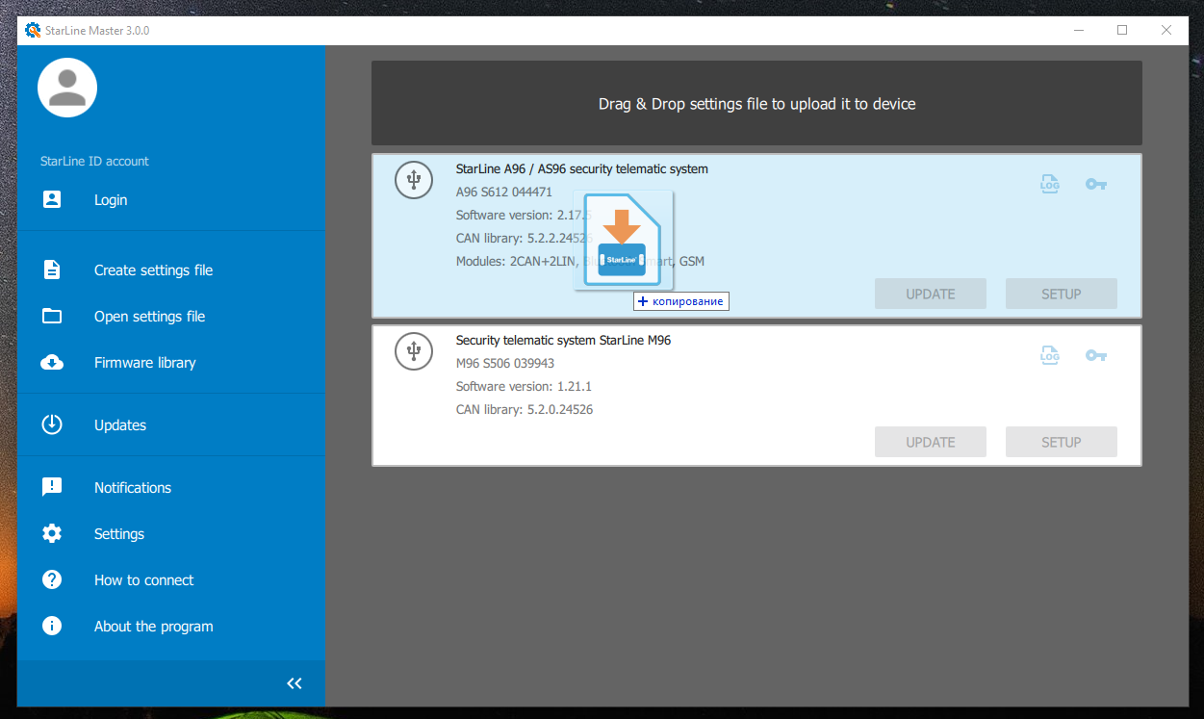Click the StarLine ID account label
This screenshot has width=1204, height=719.
(94, 161)
